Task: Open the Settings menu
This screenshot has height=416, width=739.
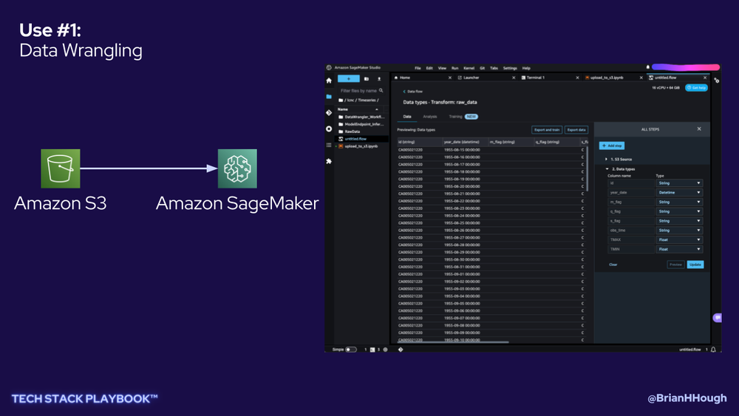Action: [510, 68]
